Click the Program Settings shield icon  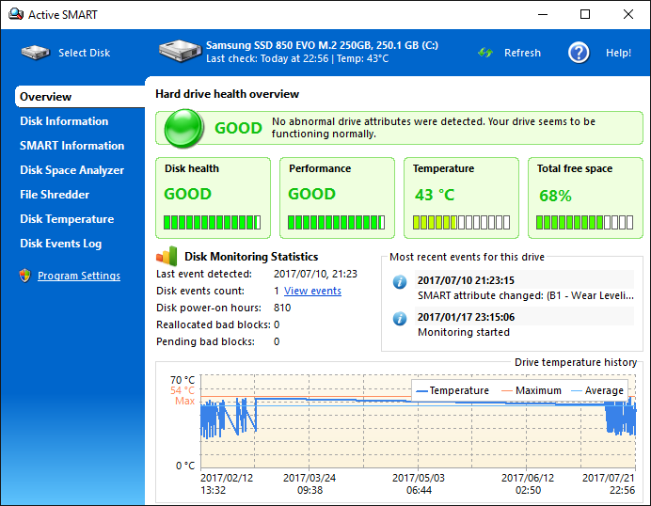(x=24, y=276)
